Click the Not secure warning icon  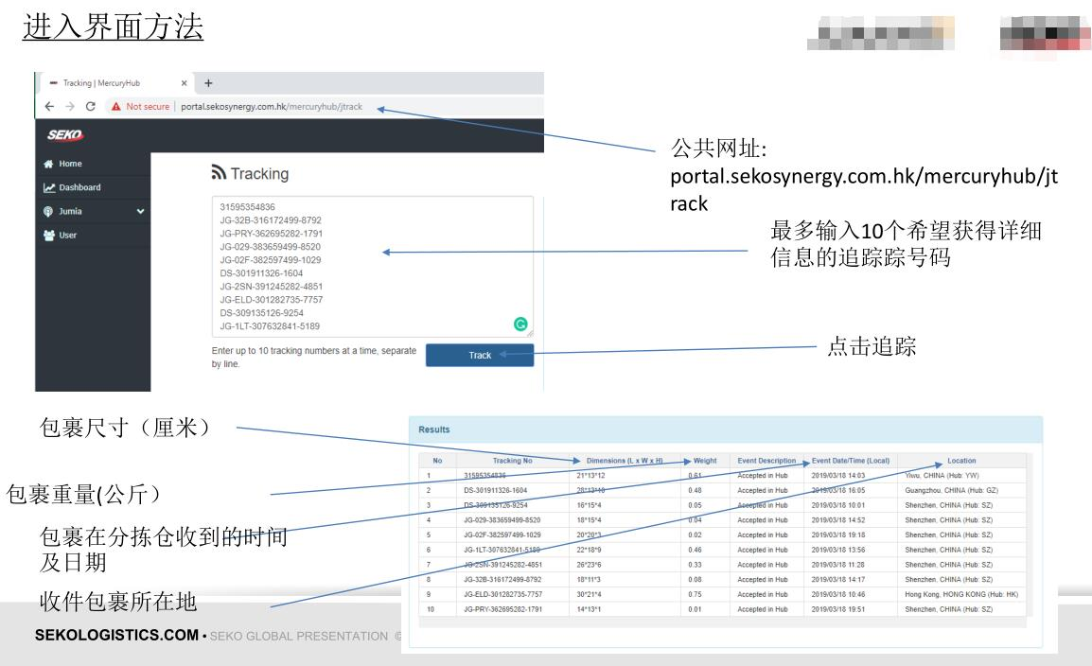[x=115, y=107]
